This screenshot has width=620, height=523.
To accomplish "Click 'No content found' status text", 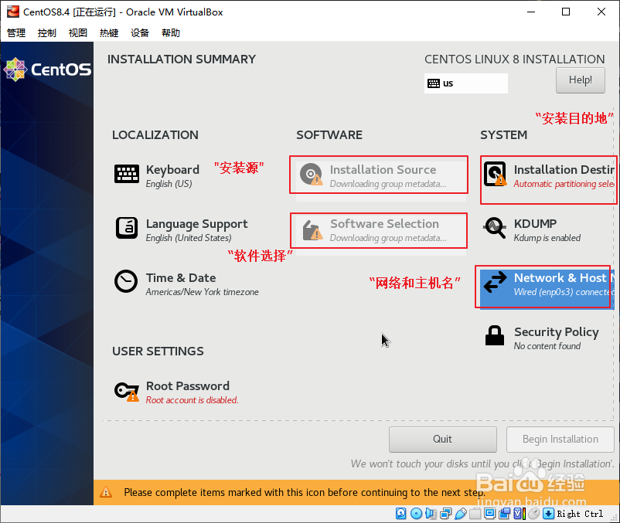I will [x=547, y=346].
